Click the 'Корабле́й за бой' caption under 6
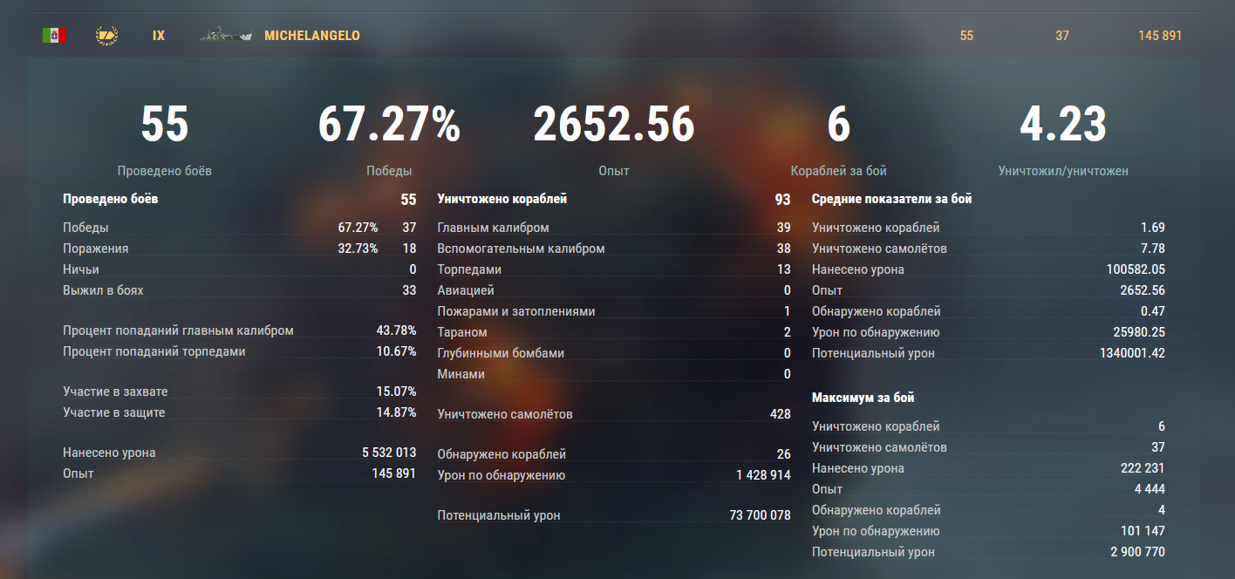 tap(838, 171)
